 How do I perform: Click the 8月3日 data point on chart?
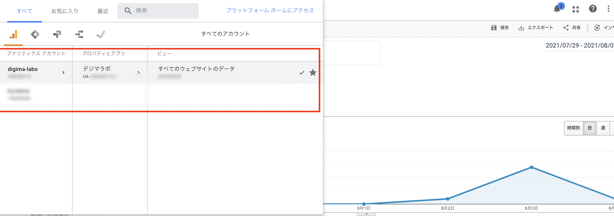(531, 167)
